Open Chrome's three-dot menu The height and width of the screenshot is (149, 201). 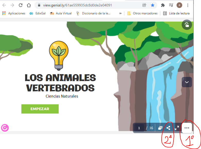188,5
